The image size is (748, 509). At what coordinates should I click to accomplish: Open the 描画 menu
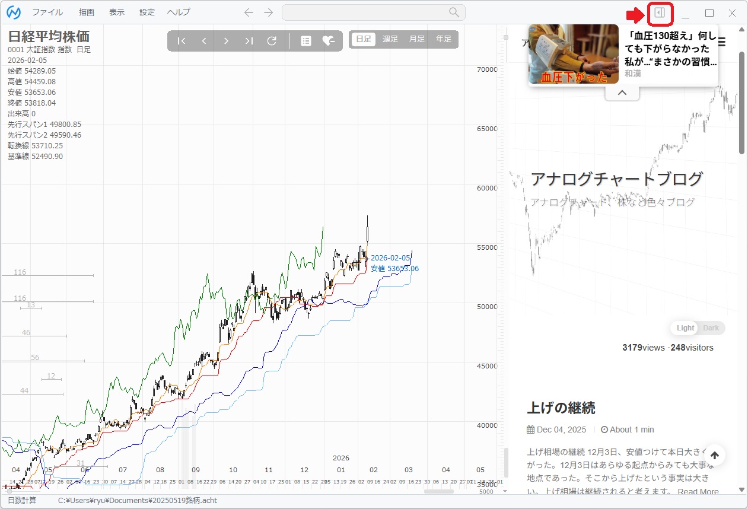[x=87, y=12]
